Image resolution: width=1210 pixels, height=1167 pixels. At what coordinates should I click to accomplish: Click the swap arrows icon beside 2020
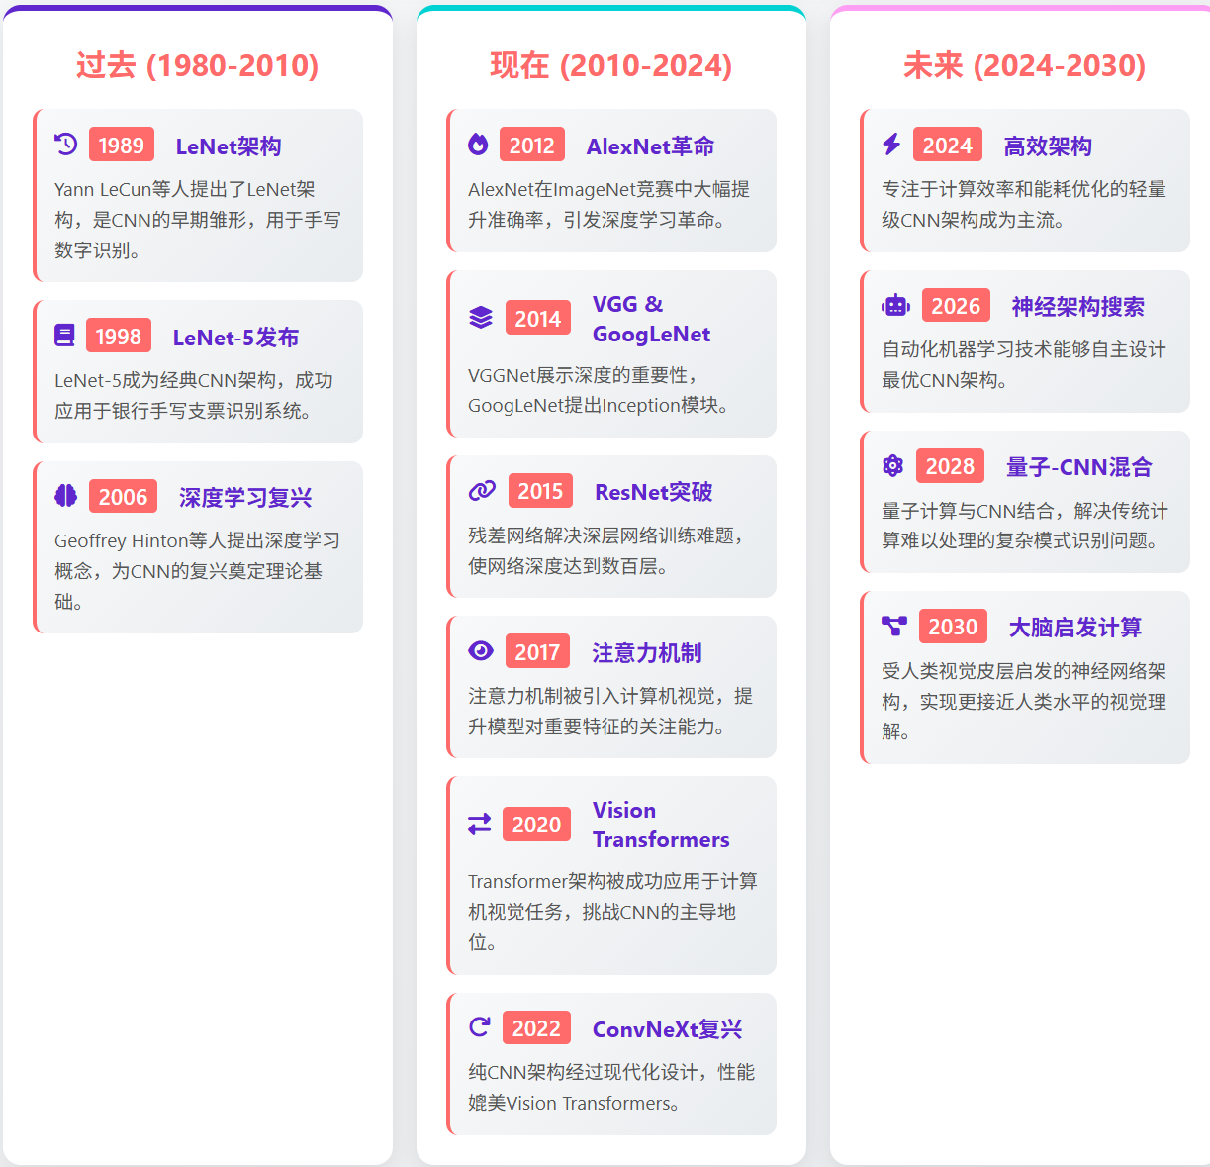pyautogui.click(x=480, y=824)
